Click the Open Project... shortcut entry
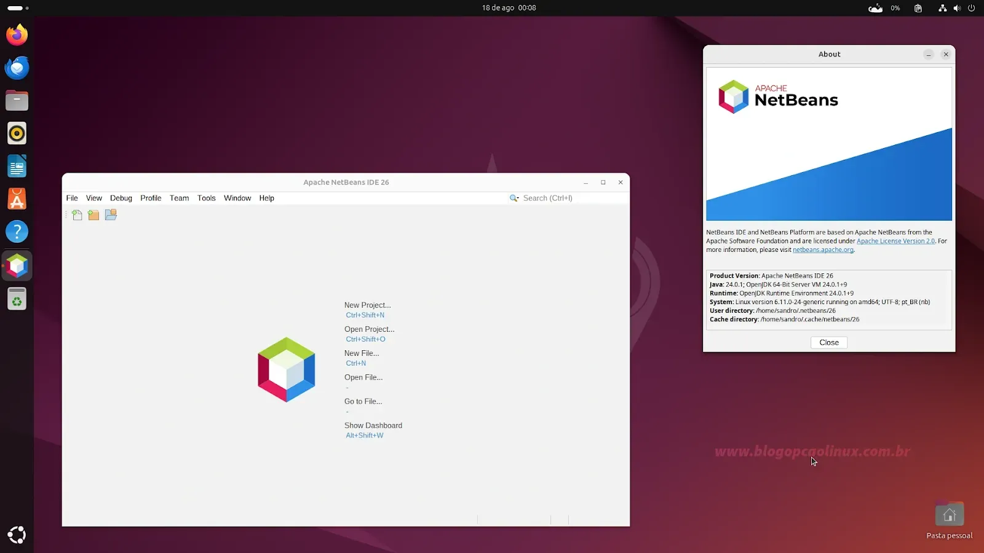The width and height of the screenshot is (984, 553). tap(370, 329)
